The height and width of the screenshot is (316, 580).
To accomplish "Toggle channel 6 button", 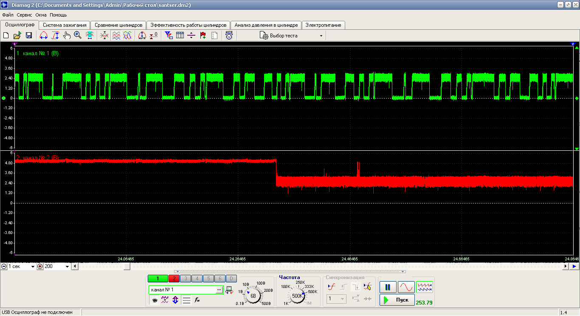I will point(220,279).
